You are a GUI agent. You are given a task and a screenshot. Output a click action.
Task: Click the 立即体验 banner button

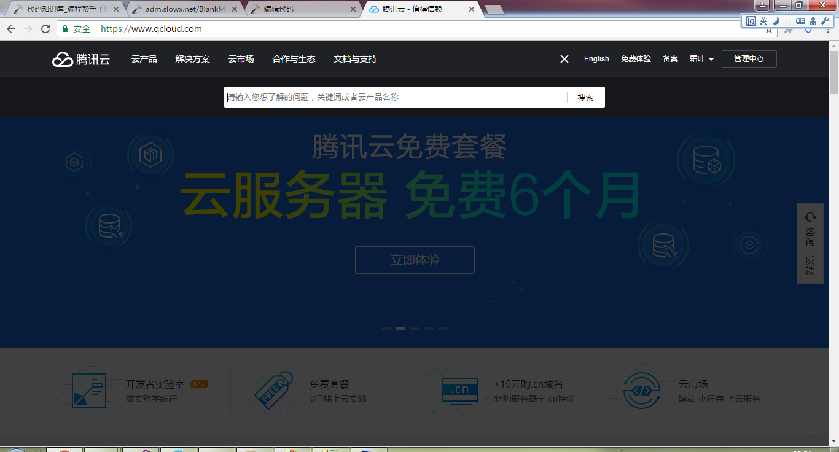pyautogui.click(x=415, y=260)
